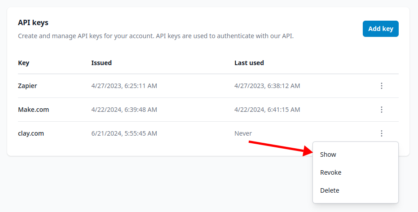Viewport: 418px width, 212px height.
Task: Click the Never value for clay.com
Action: pos(243,133)
